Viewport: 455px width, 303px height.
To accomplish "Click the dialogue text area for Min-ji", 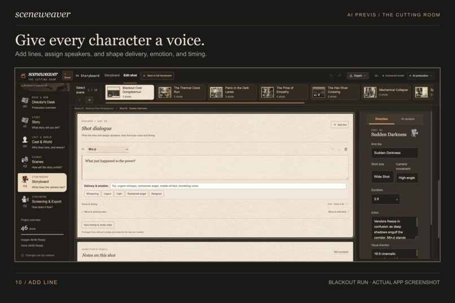I will [x=215, y=168].
